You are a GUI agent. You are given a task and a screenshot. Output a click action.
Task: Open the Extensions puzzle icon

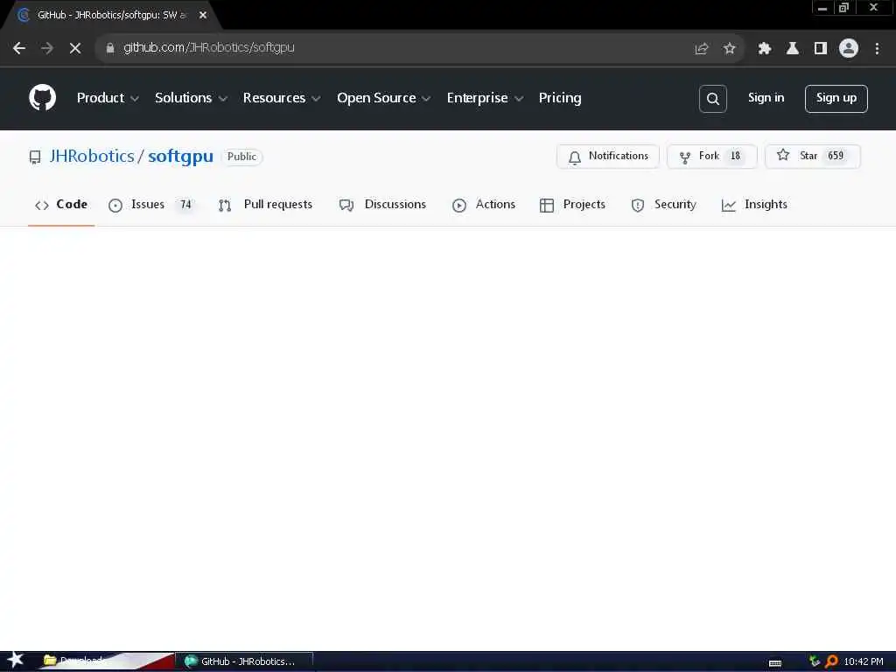click(x=764, y=49)
